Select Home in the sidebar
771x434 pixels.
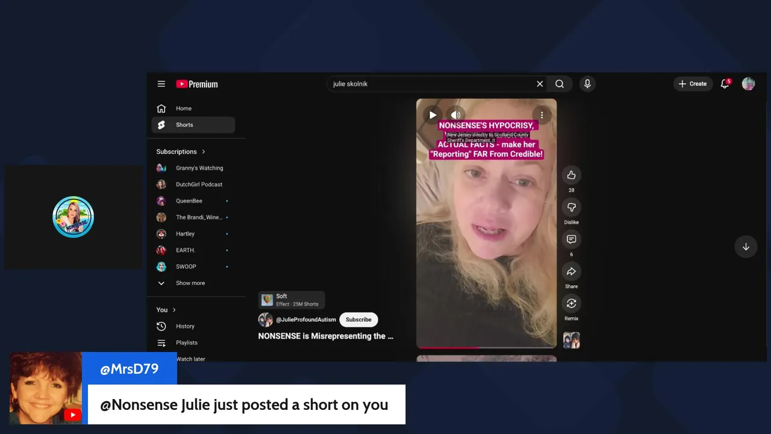[x=193, y=108]
